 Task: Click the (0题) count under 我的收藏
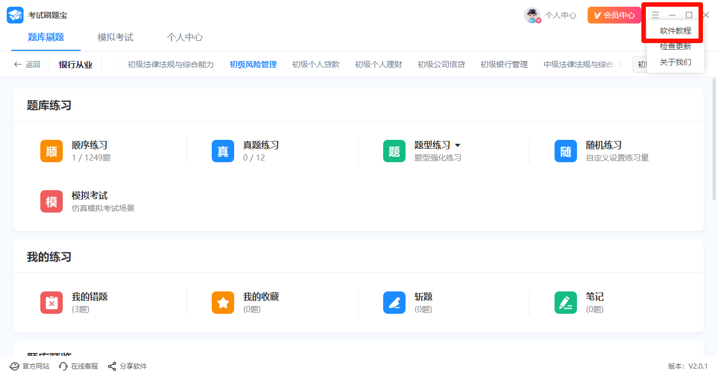pos(252,309)
